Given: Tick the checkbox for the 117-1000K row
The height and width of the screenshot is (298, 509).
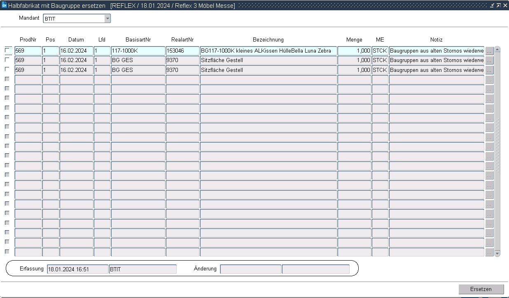Looking at the screenshot, I should click(7, 50).
